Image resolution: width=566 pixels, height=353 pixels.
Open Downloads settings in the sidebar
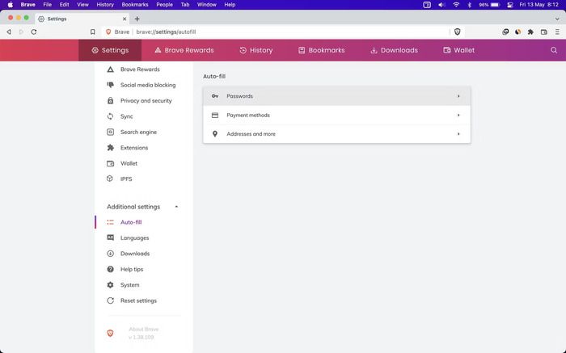point(135,254)
